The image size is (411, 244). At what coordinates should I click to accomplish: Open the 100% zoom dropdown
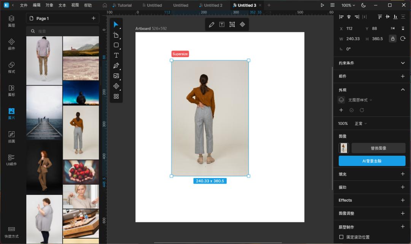click(348, 5)
